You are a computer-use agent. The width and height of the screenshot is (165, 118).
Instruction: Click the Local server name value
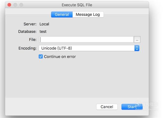pyautogui.click(x=44, y=24)
